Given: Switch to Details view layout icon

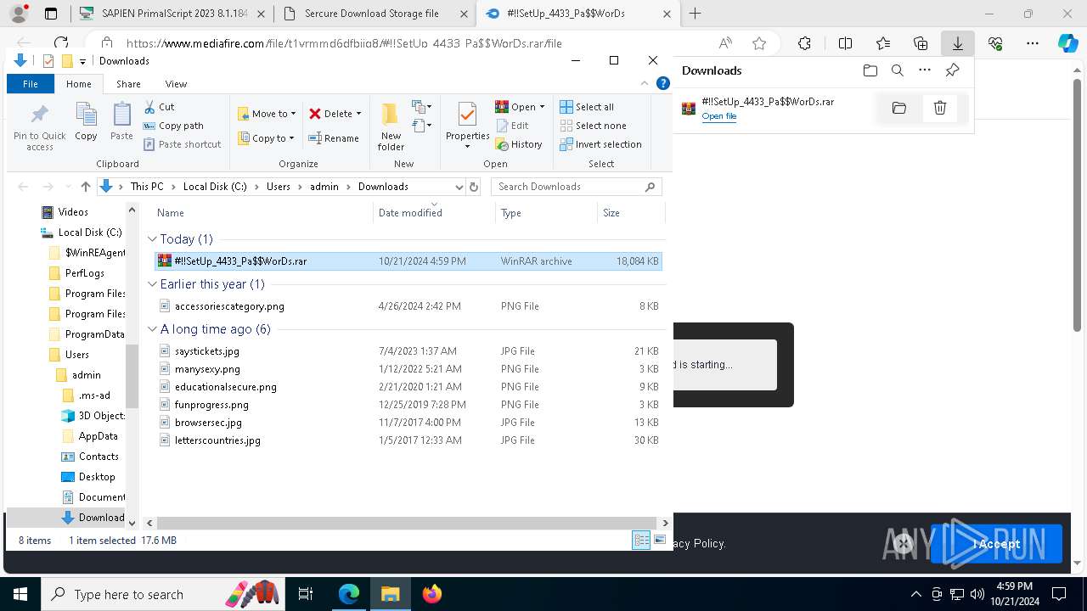Looking at the screenshot, I should (641, 541).
